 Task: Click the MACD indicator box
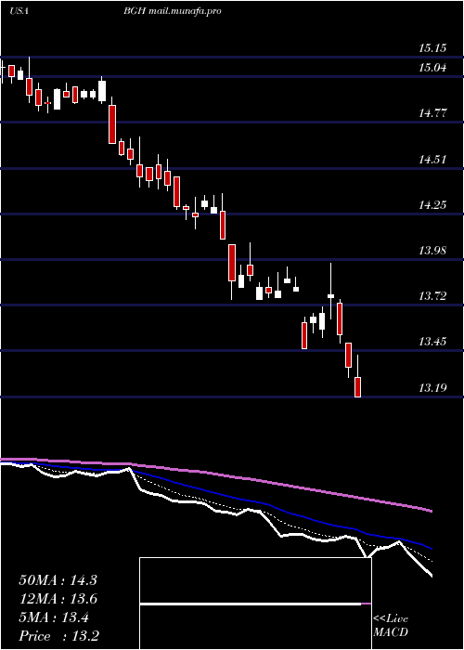pos(255,604)
